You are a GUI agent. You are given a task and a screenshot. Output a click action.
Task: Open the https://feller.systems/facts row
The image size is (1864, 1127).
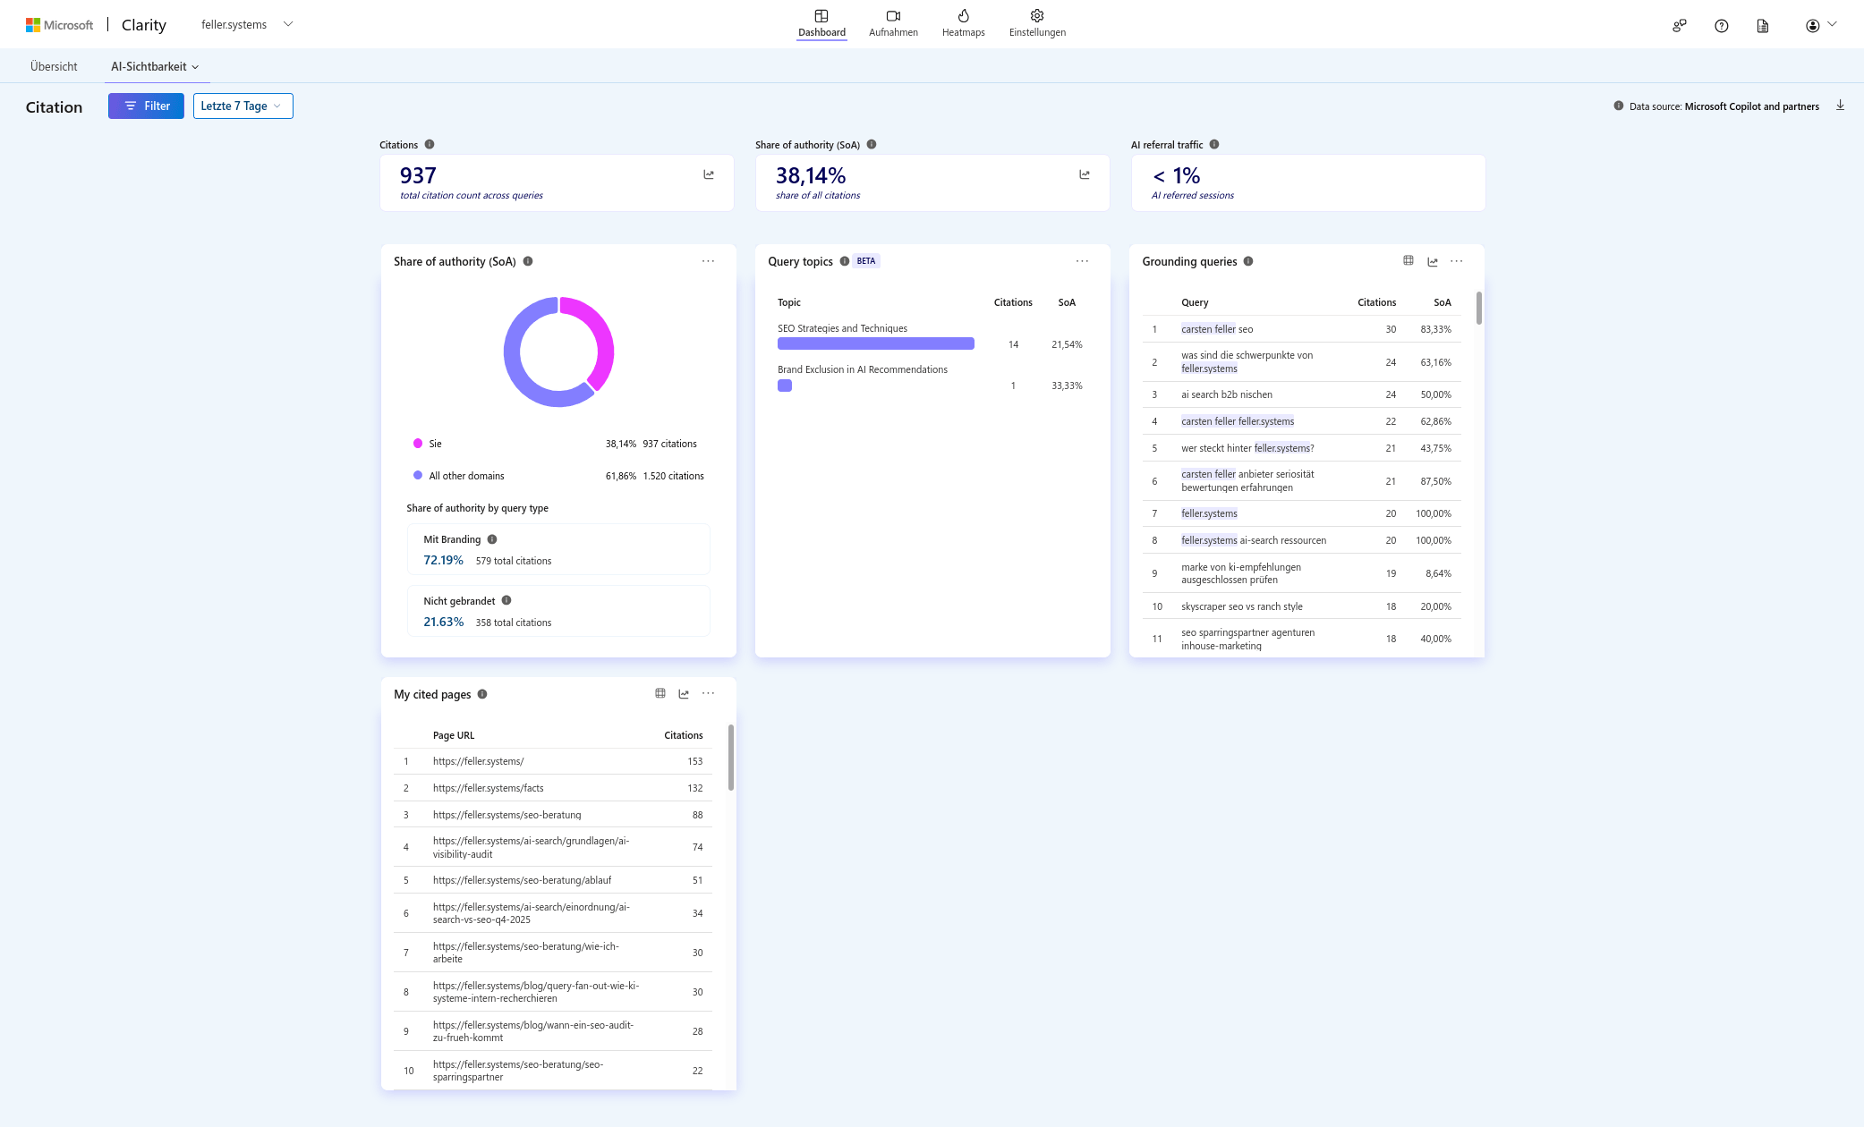coord(553,788)
